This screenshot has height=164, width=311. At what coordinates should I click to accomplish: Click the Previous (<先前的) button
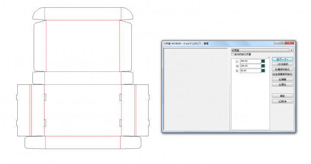coord(282,64)
